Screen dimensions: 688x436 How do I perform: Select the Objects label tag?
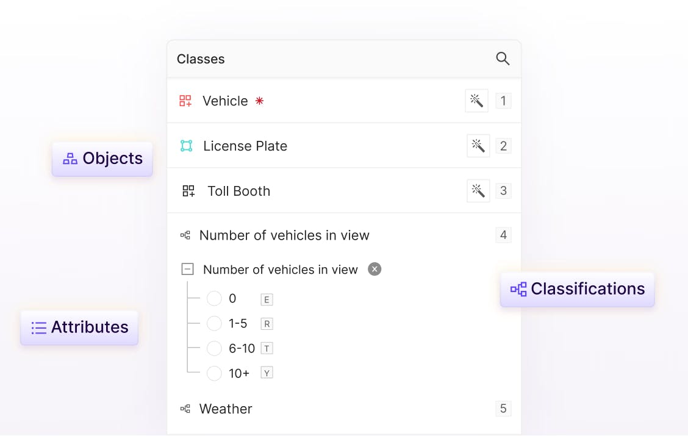pyautogui.click(x=102, y=159)
